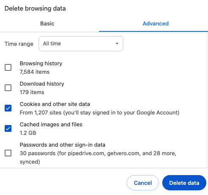Uncheck Cookies and other site data checkbox

click(x=8, y=108)
